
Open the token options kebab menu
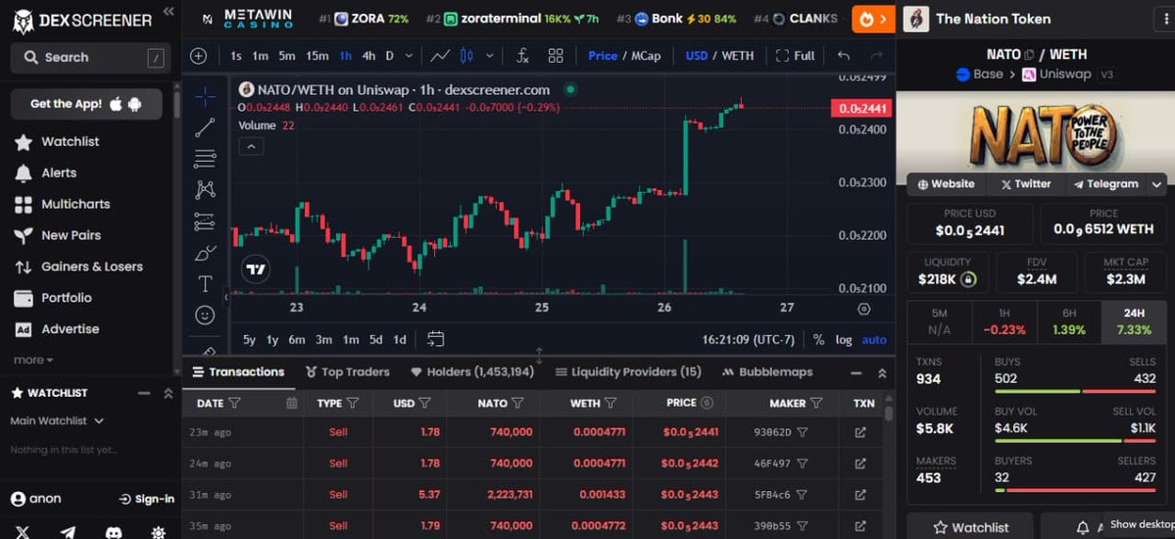(1165, 19)
